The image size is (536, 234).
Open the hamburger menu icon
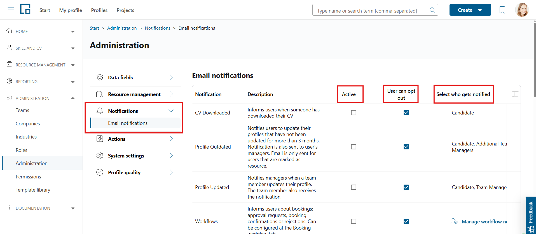11,10
